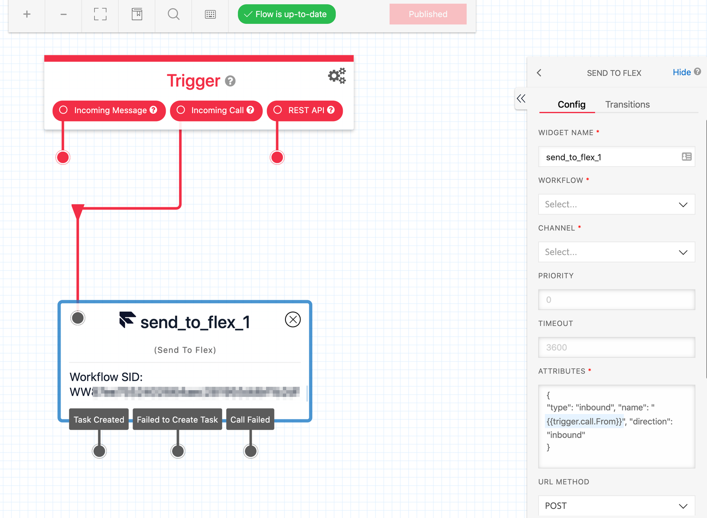Open the Trigger widget settings gears
This screenshot has height=518, width=707.
click(337, 76)
